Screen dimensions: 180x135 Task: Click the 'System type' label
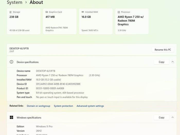(23, 93)
